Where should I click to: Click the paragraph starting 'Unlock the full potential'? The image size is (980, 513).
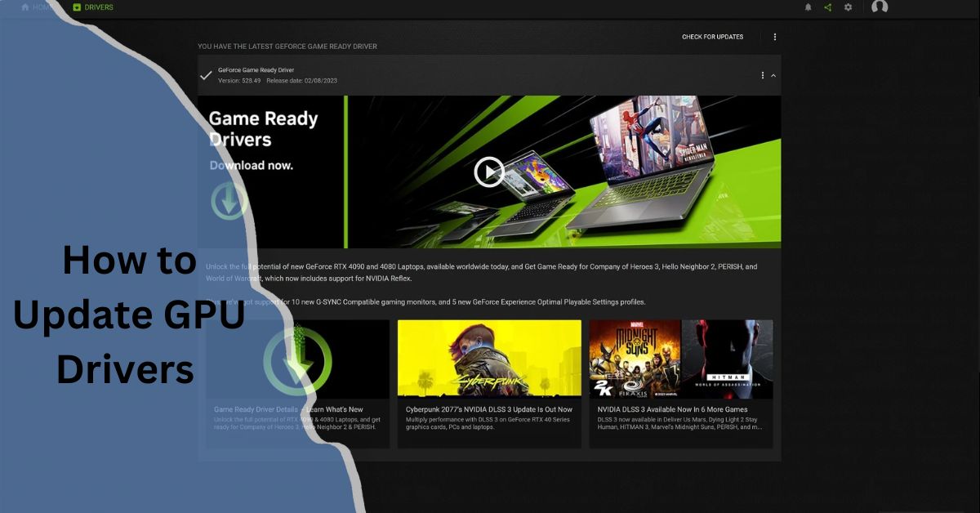(481, 272)
